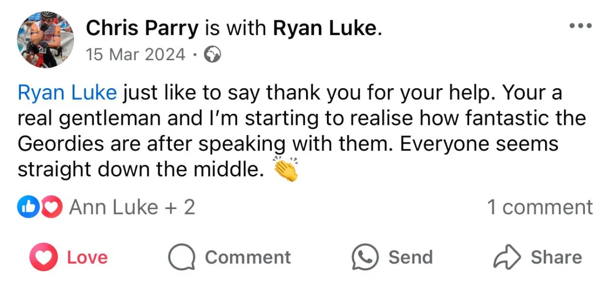Click the 15 Mar 2024 post timestamp
The height and width of the screenshot is (283, 612).
136,55
